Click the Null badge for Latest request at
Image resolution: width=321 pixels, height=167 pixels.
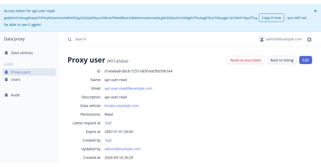tap(108, 123)
